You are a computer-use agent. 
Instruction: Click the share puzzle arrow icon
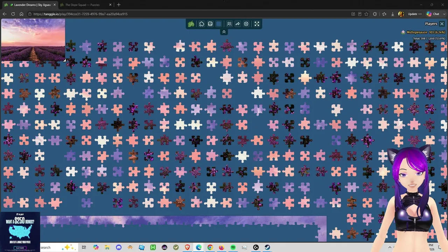pos(238,24)
